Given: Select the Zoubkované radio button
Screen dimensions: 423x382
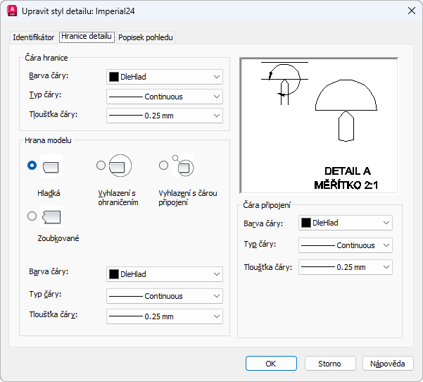Looking at the screenshot, I should [32, 216].
